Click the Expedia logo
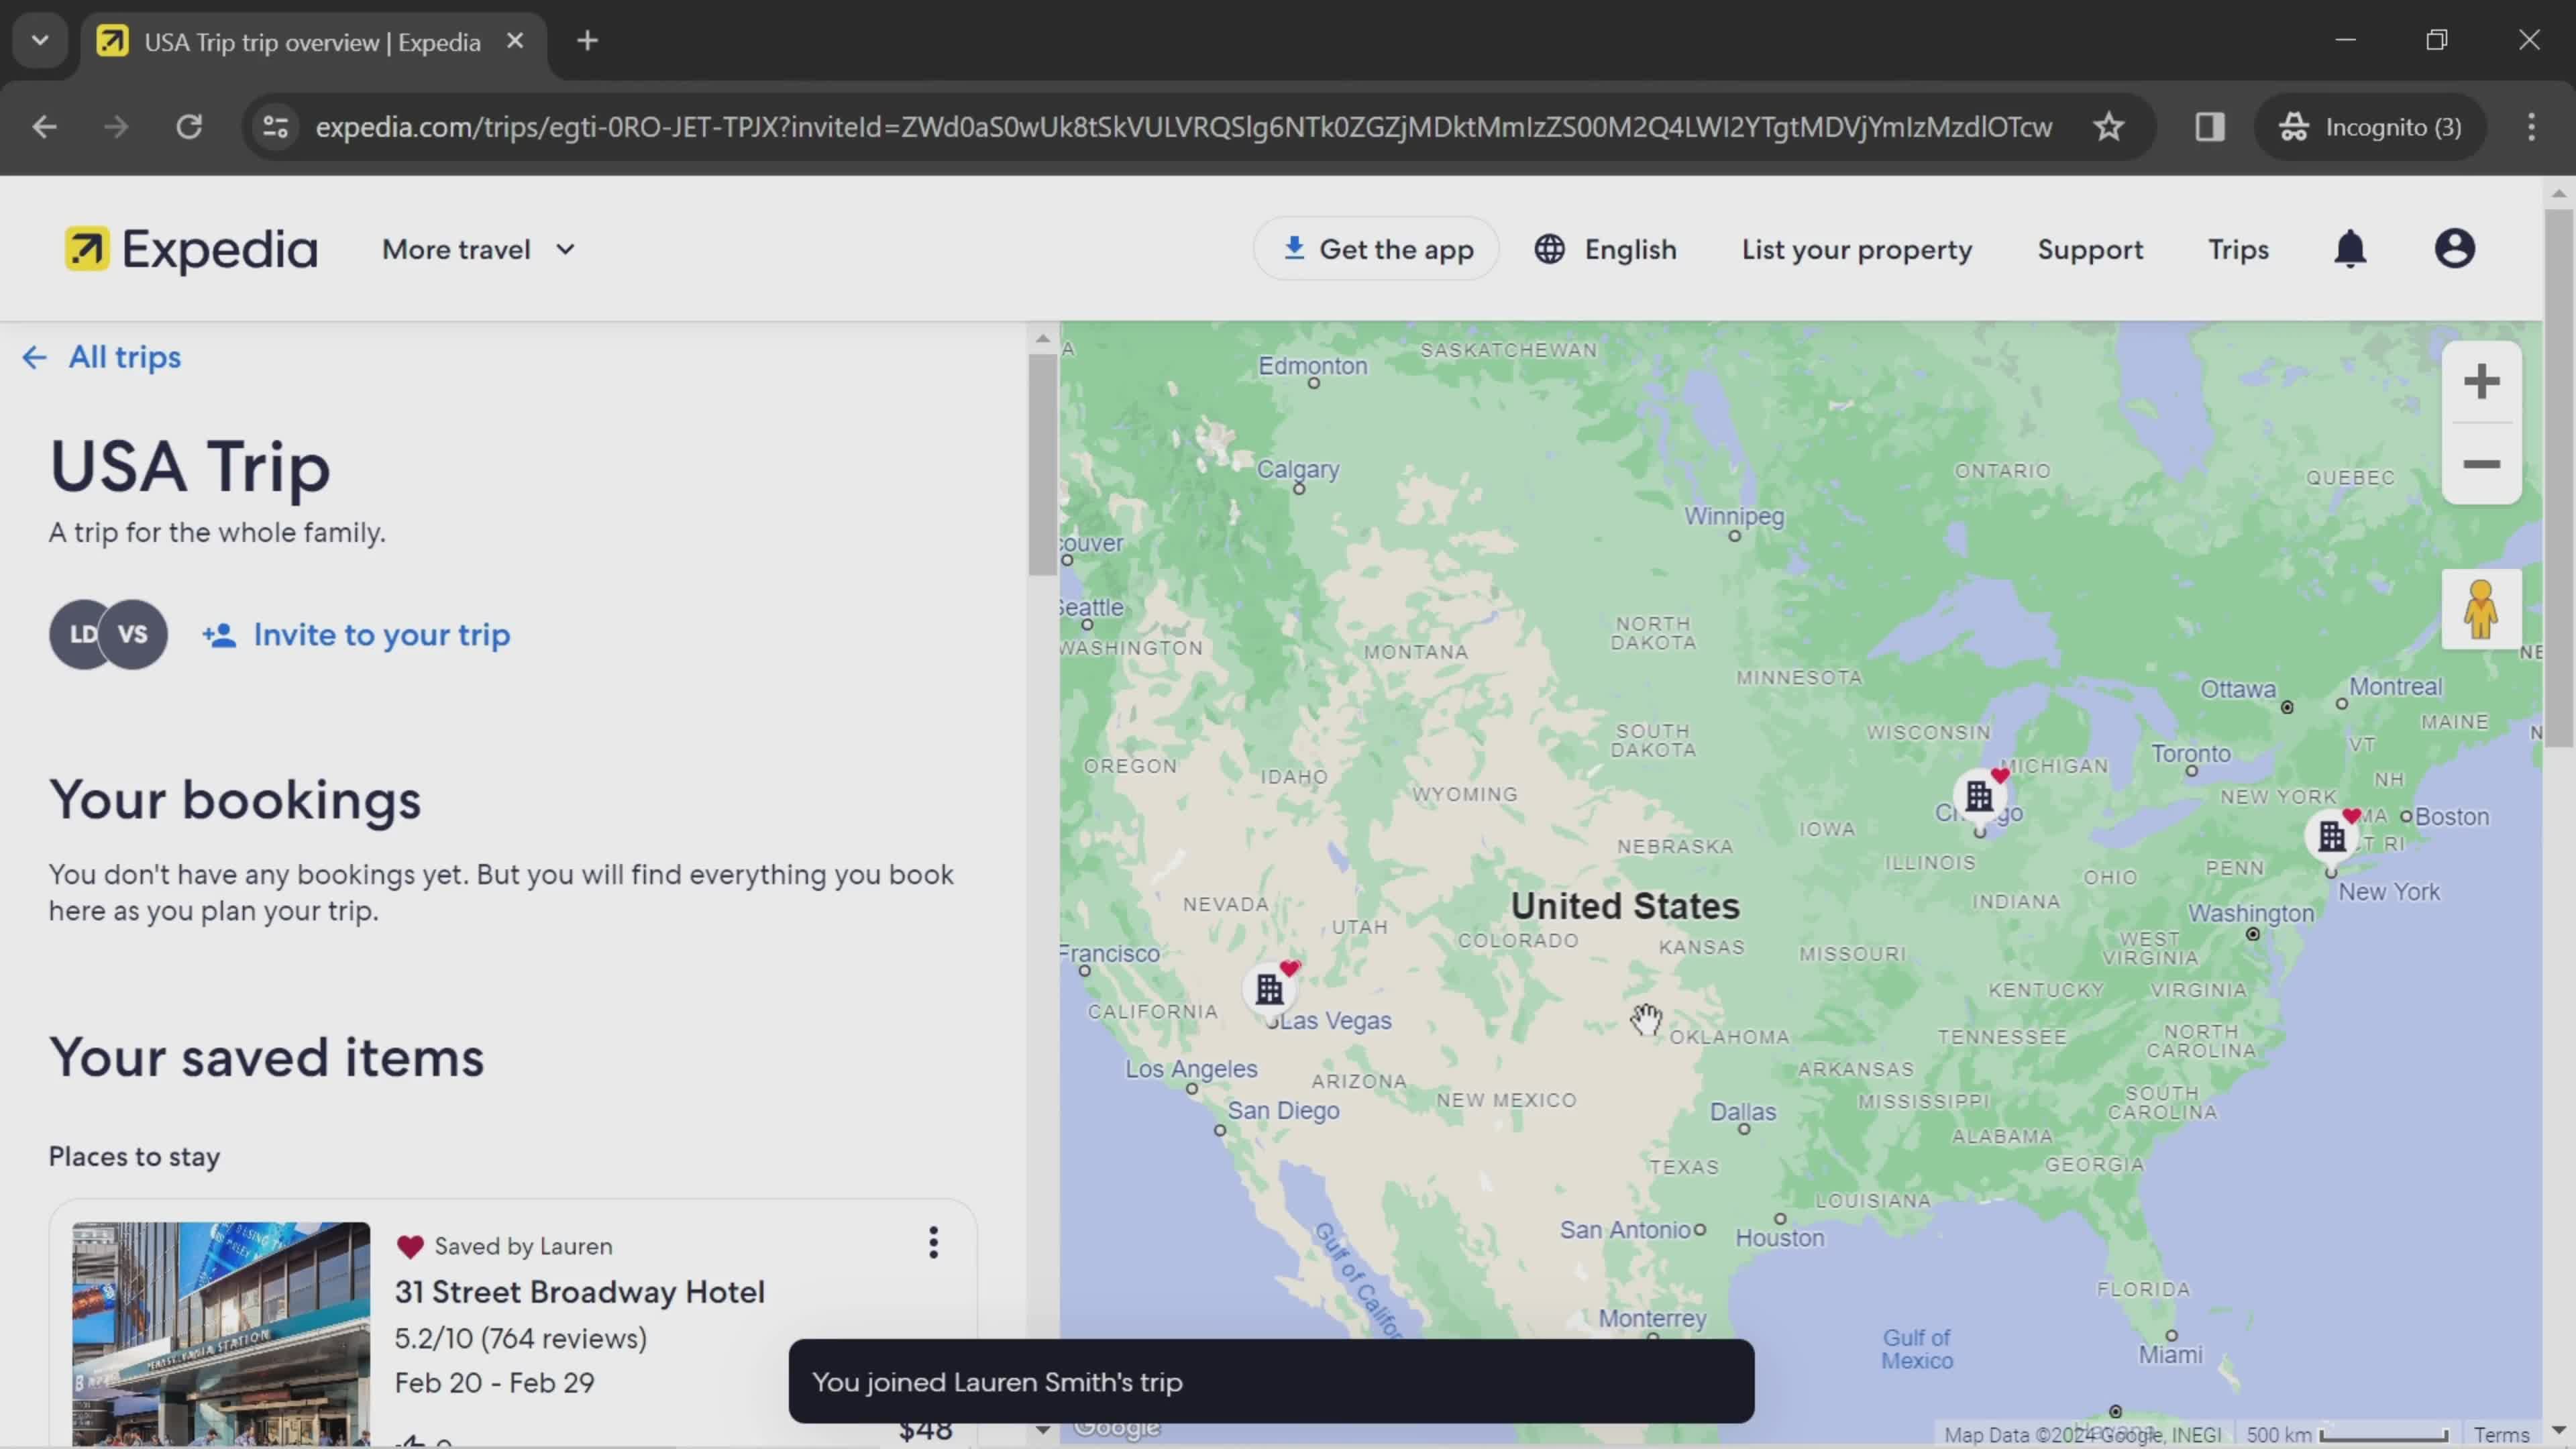The image size is (2576, 1449). pyautogui.click(x=191, y=249)
